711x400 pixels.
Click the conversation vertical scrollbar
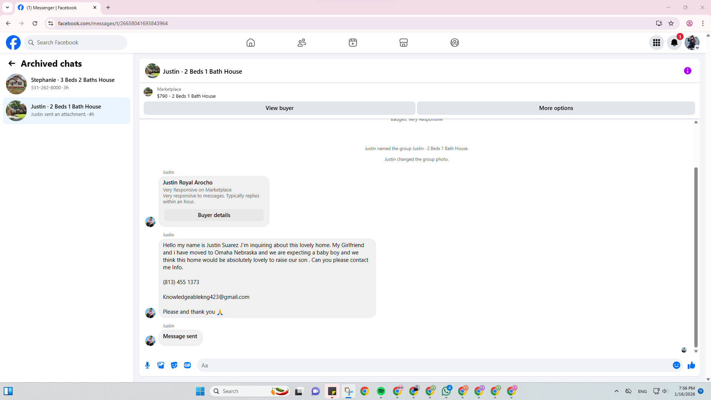[x=695, y=257]
